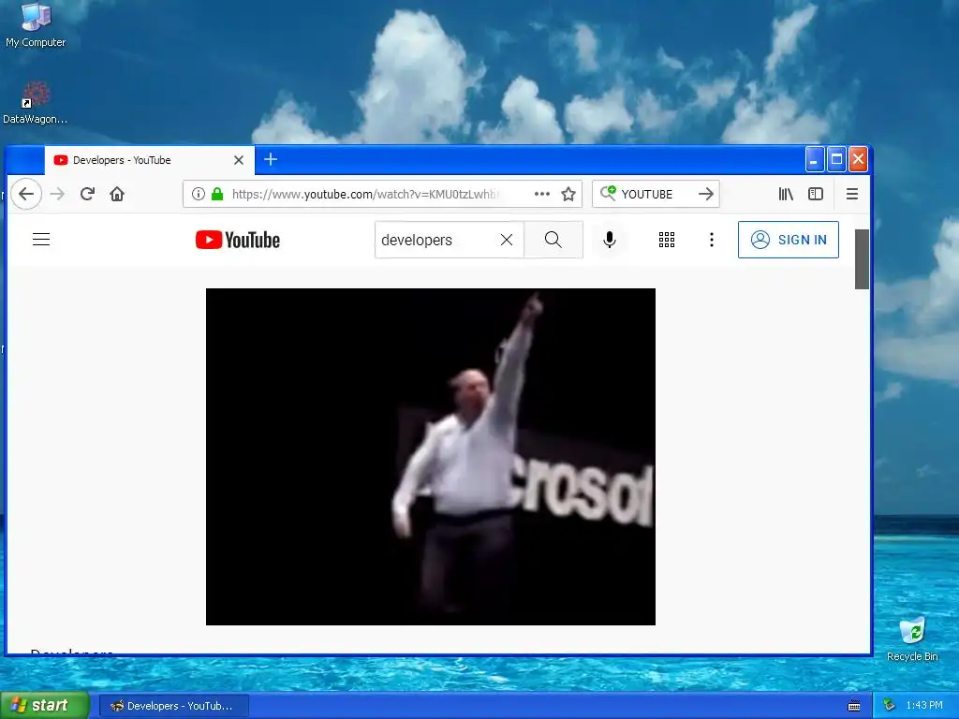Viewport: 959px width, 719px height.
Task: Select the DataWagon desktop shortcut
Action: pyautogui.click(x=35, y=103)
